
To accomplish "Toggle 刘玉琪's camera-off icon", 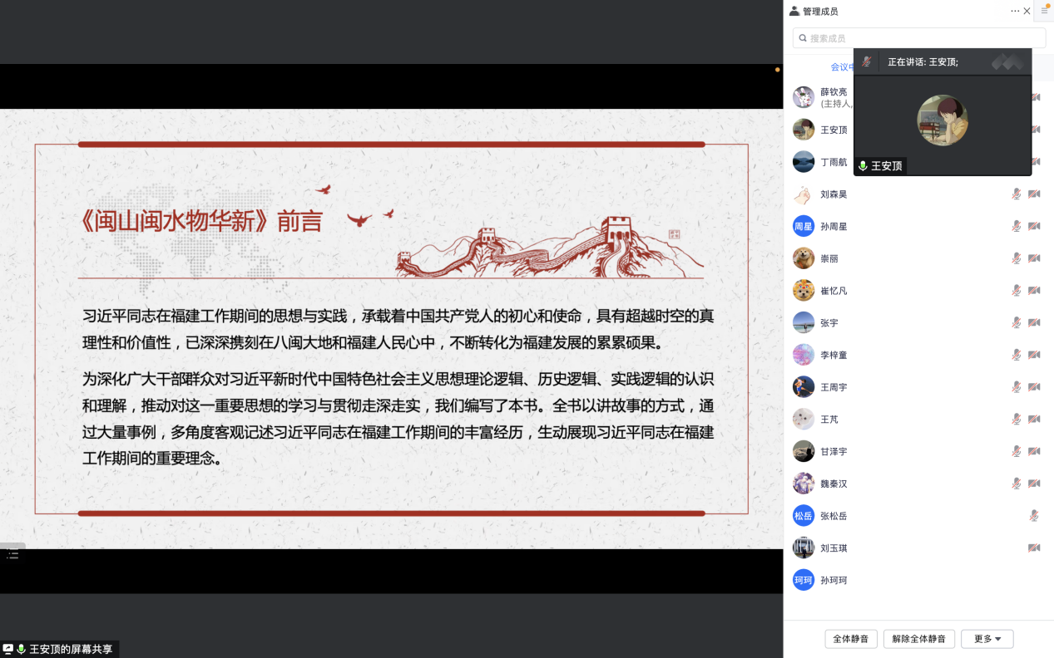I will click(x=1034, y=548).
